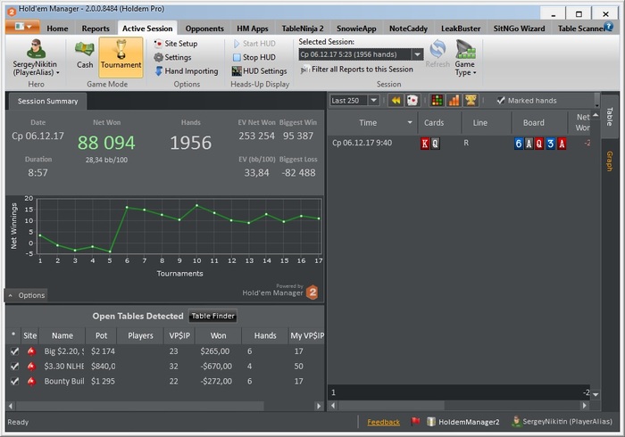Screen dimensions: 625x437
Task: Expand the Selected Session dropdown
Action: click(417, 54)
